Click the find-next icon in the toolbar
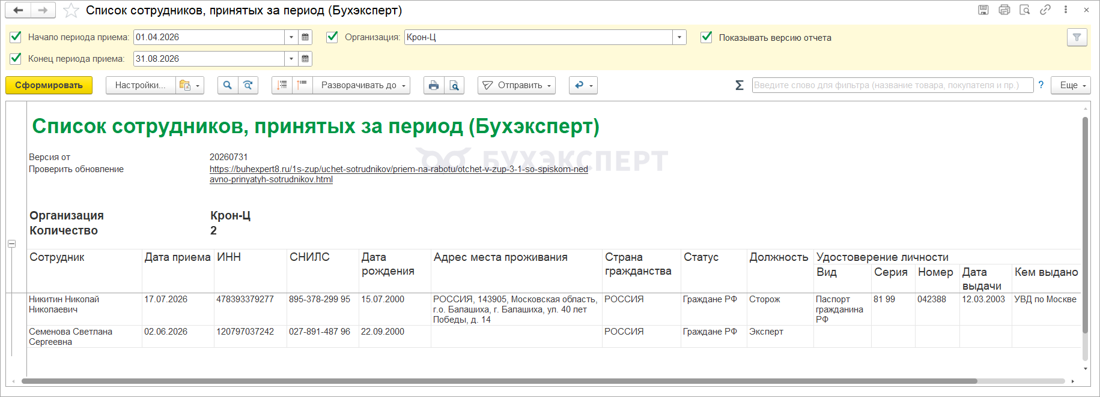This screenshot has width=1100, height=397. point(248,85)
